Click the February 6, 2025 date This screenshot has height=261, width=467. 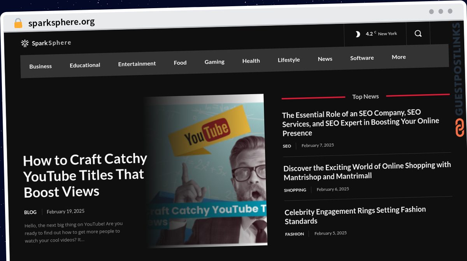tap(333, 189)
